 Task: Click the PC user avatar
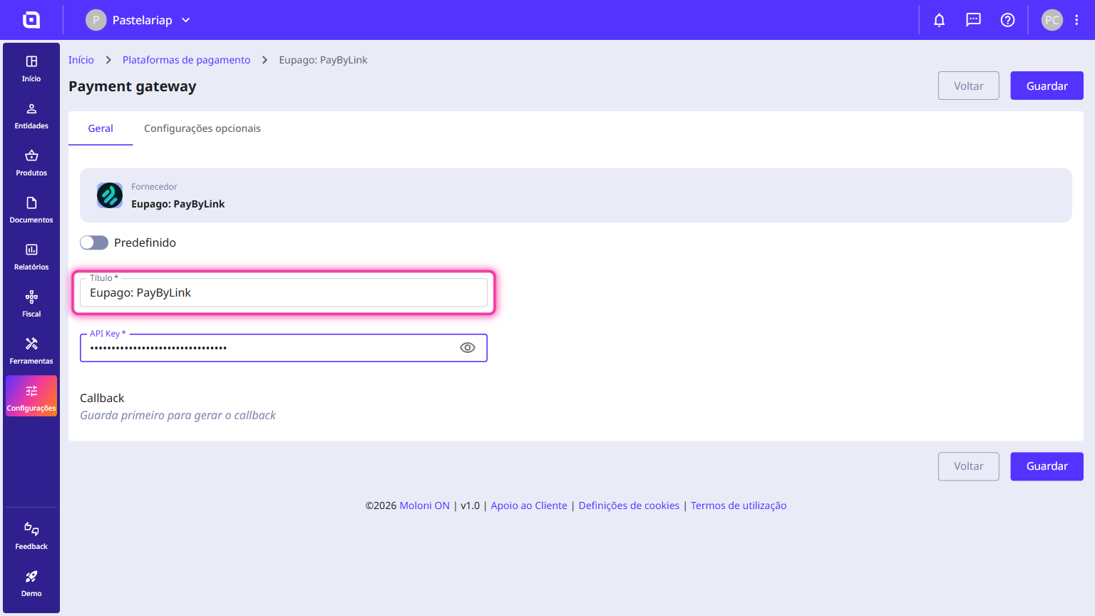tap(1052, 20)
